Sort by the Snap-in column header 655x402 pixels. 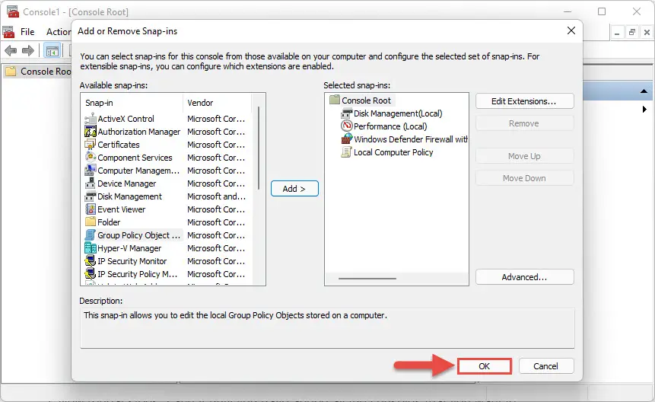(x=133, y=103)
